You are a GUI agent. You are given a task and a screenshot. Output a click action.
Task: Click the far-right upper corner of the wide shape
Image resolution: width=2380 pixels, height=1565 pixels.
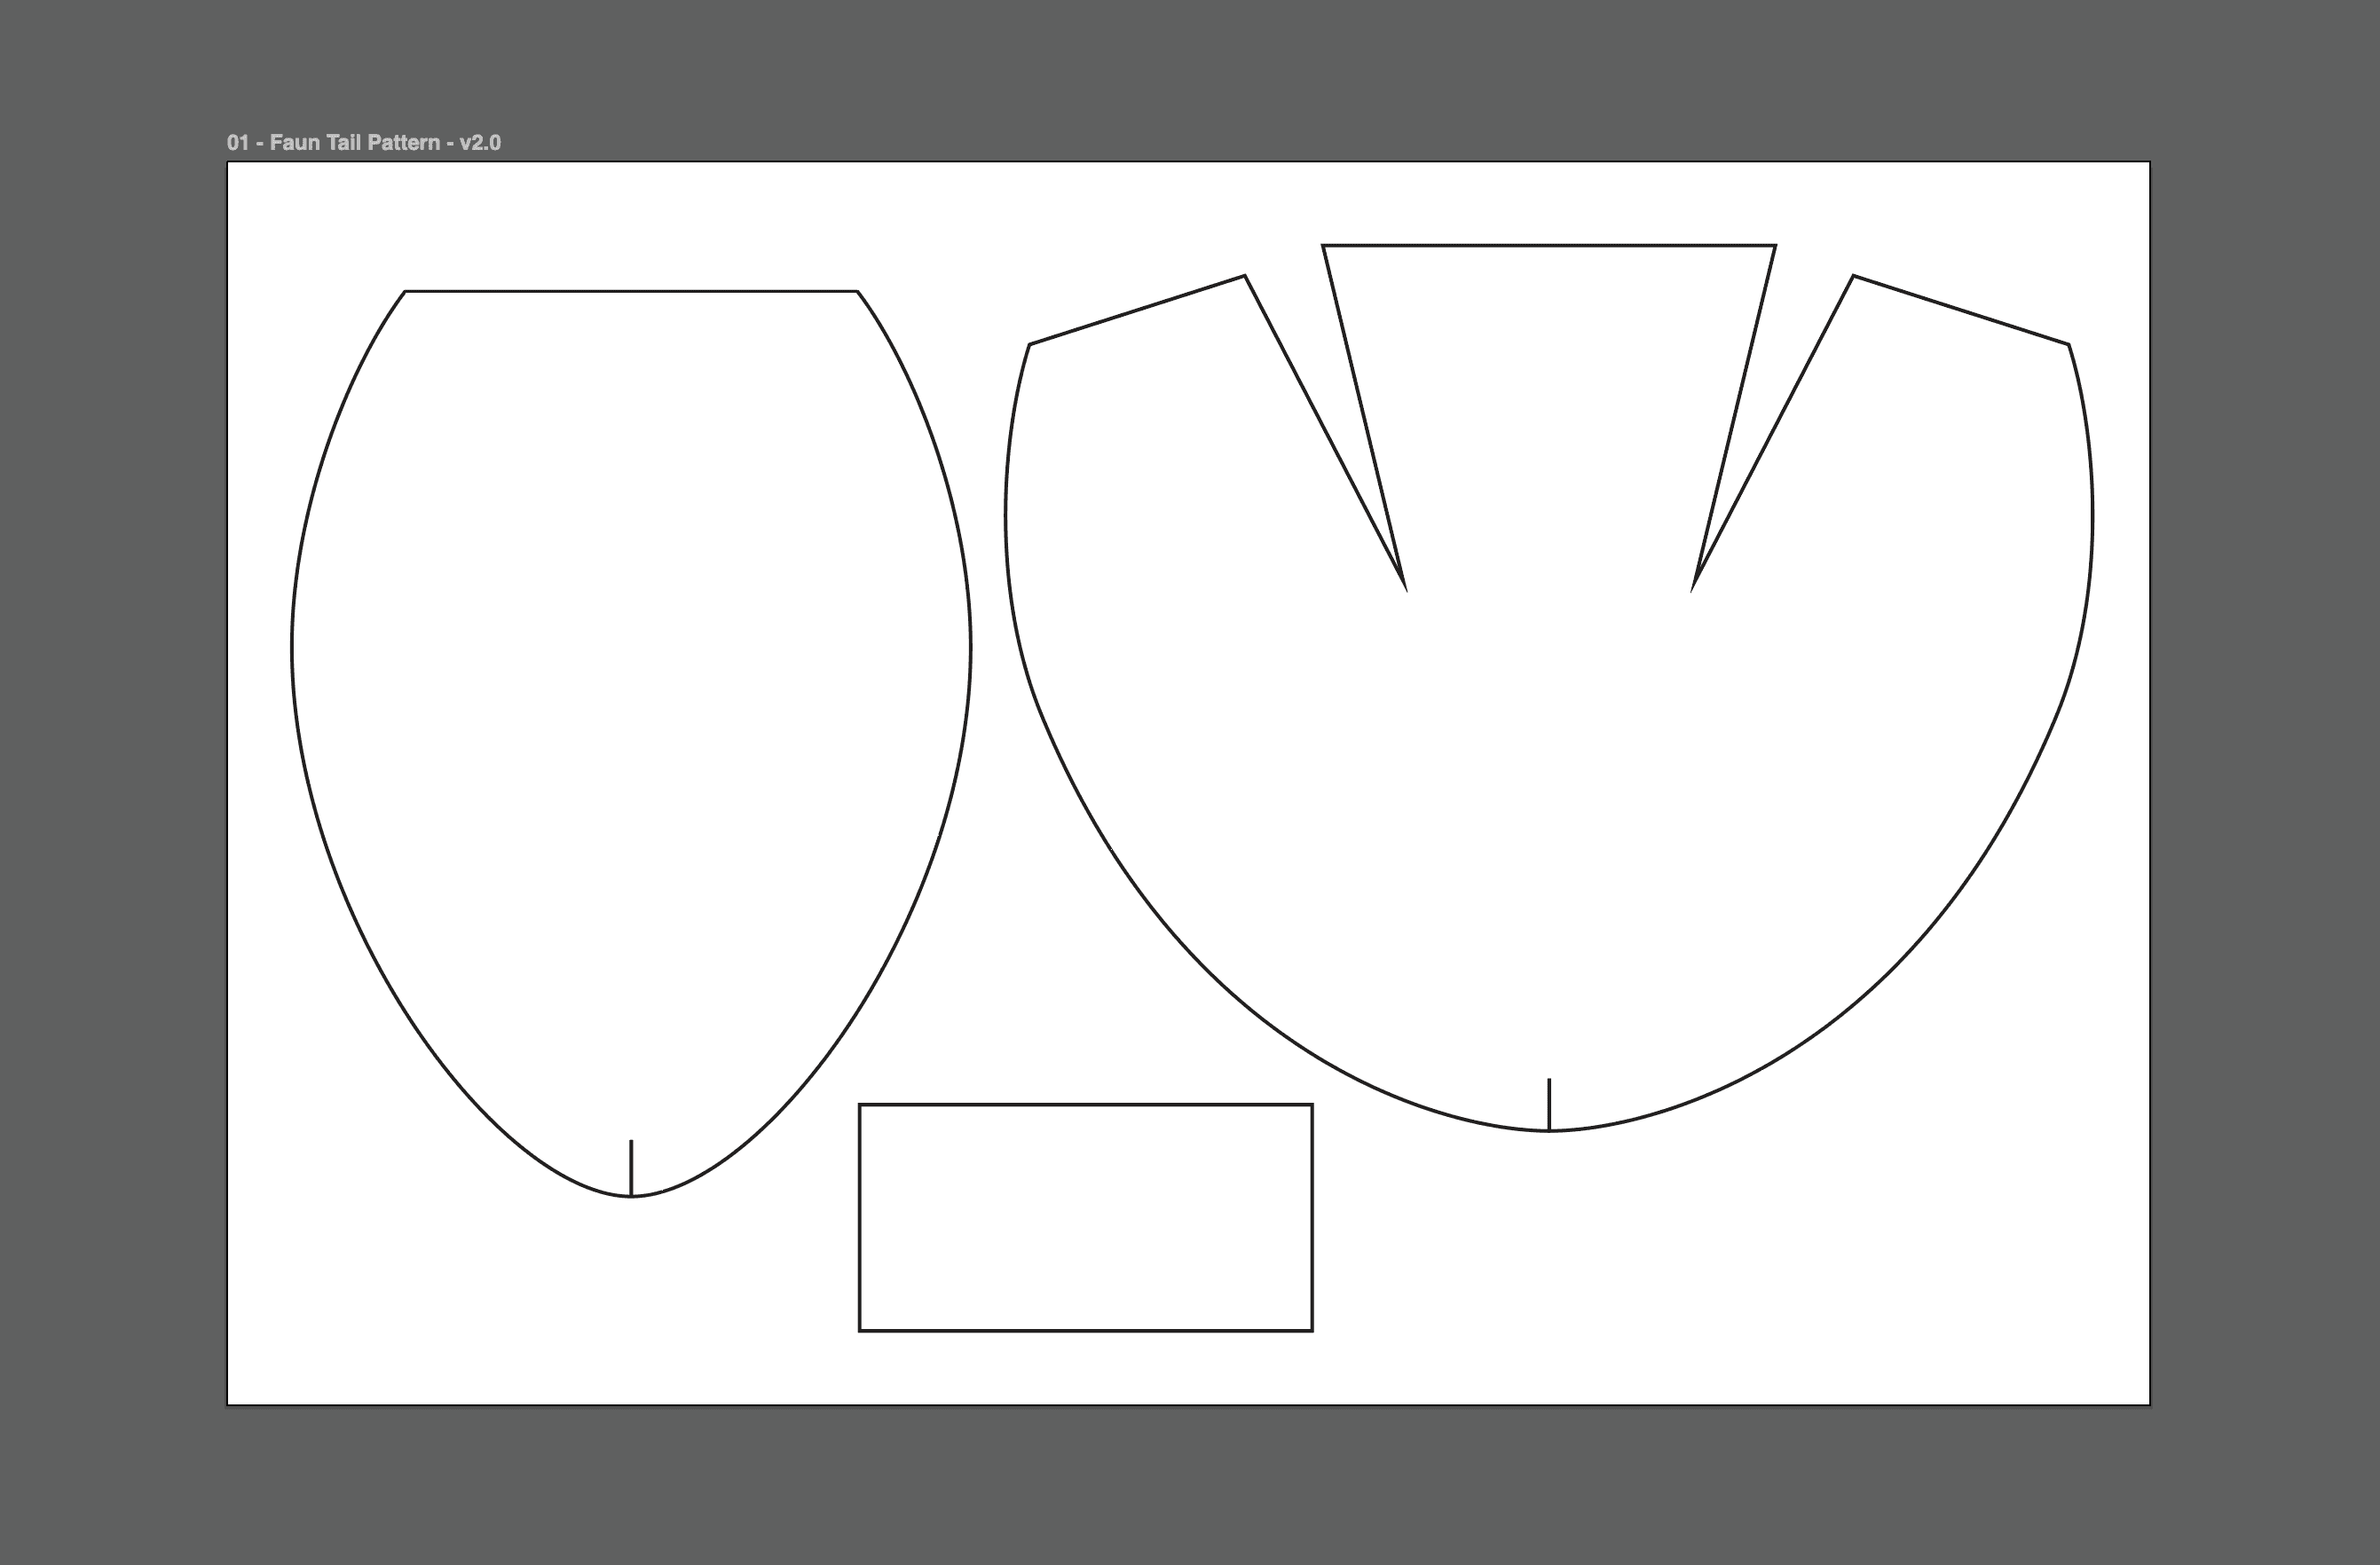(2068, 344)
